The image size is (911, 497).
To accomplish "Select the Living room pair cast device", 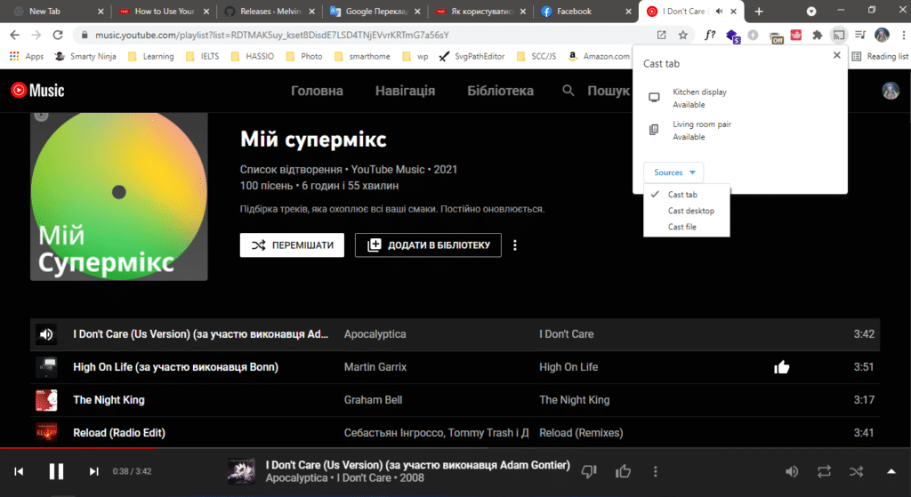I will pos(739,131).
